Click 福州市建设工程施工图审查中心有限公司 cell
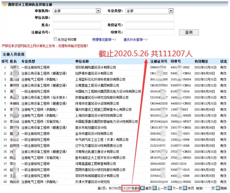The width and height of the screenshot is (230, 193). tap(103, 110)
